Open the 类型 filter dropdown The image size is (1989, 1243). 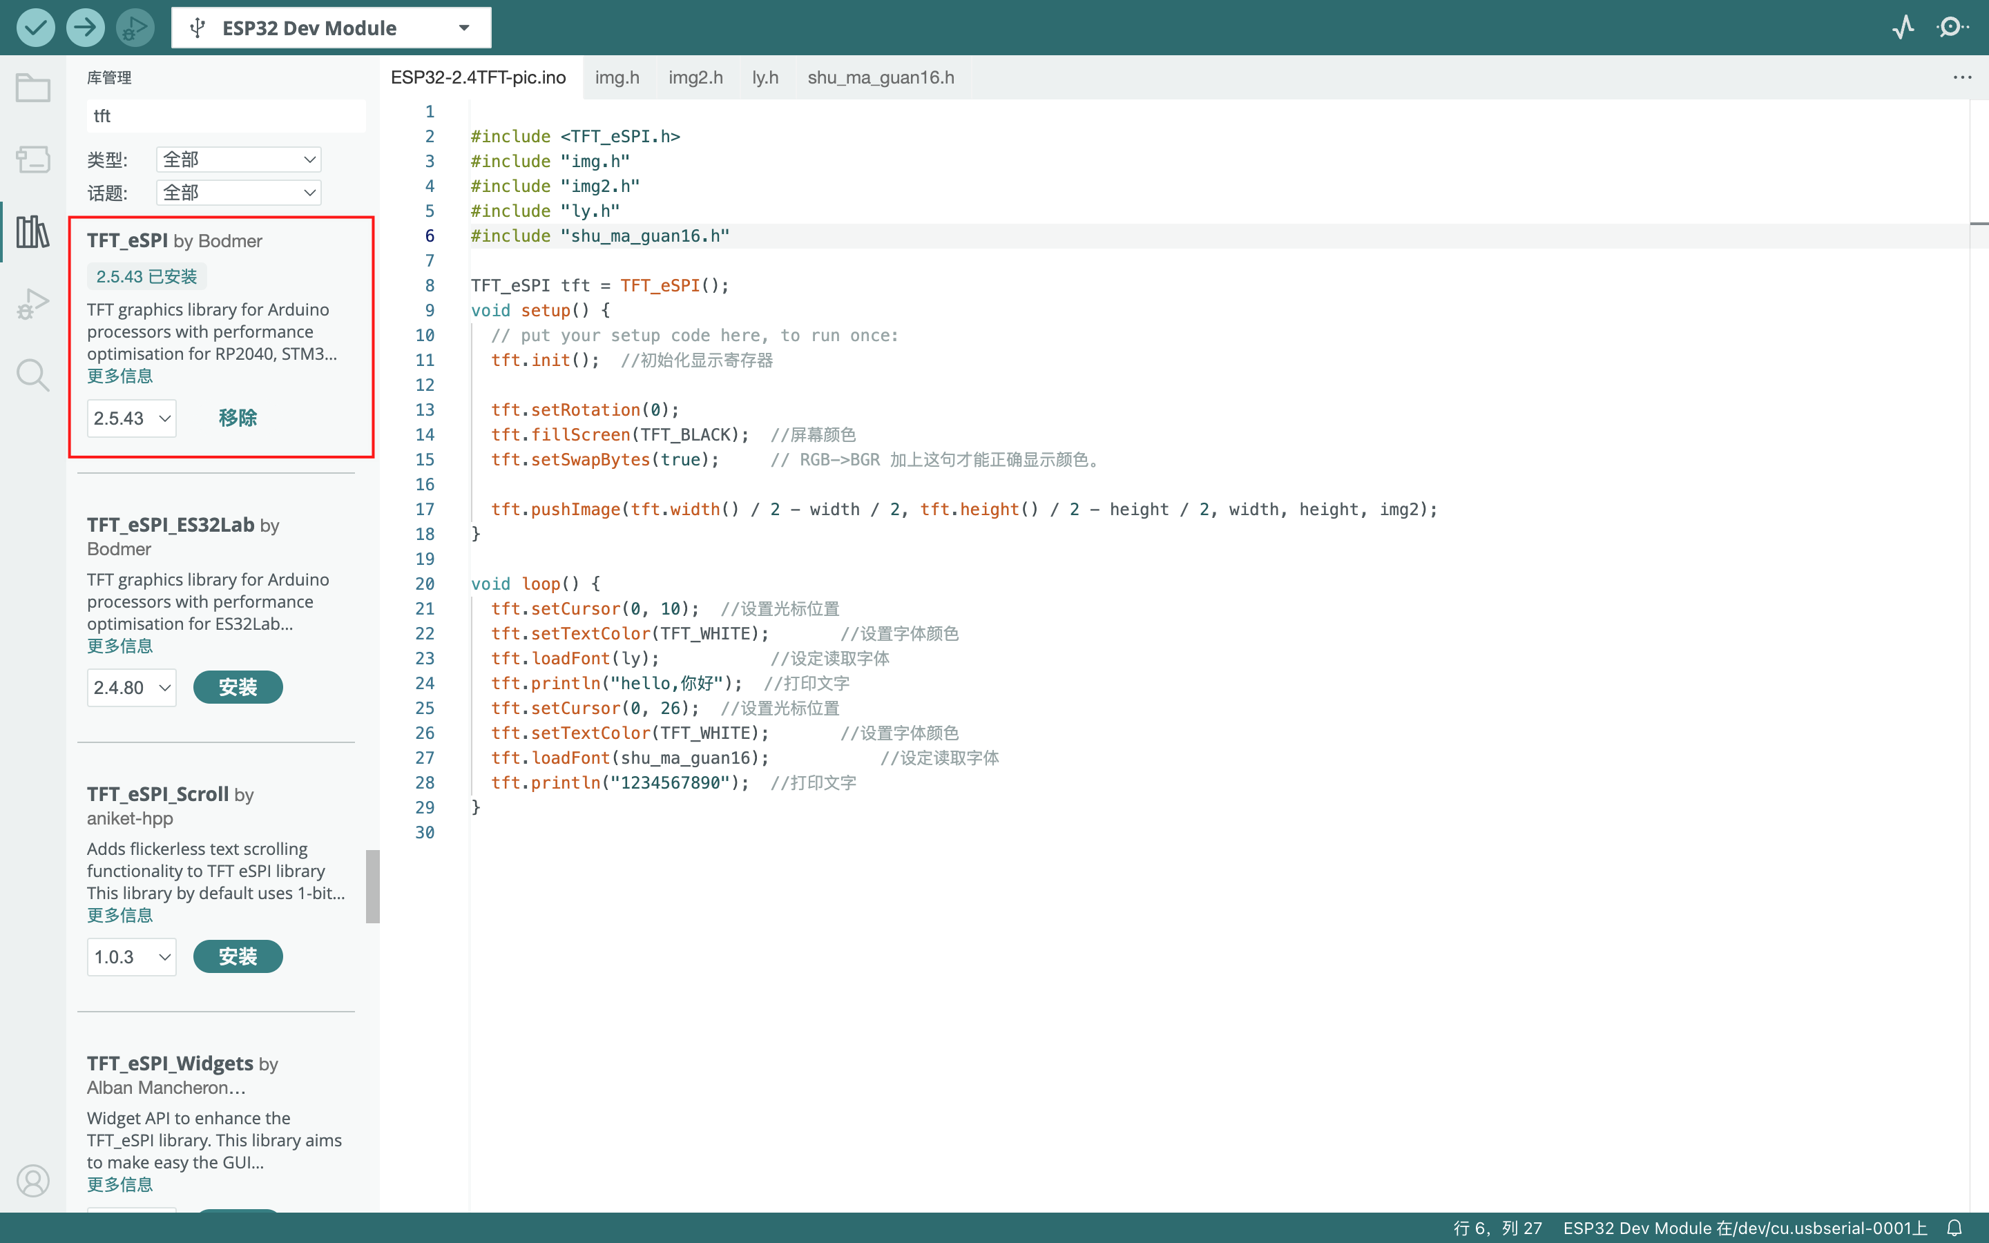(238, 160)
